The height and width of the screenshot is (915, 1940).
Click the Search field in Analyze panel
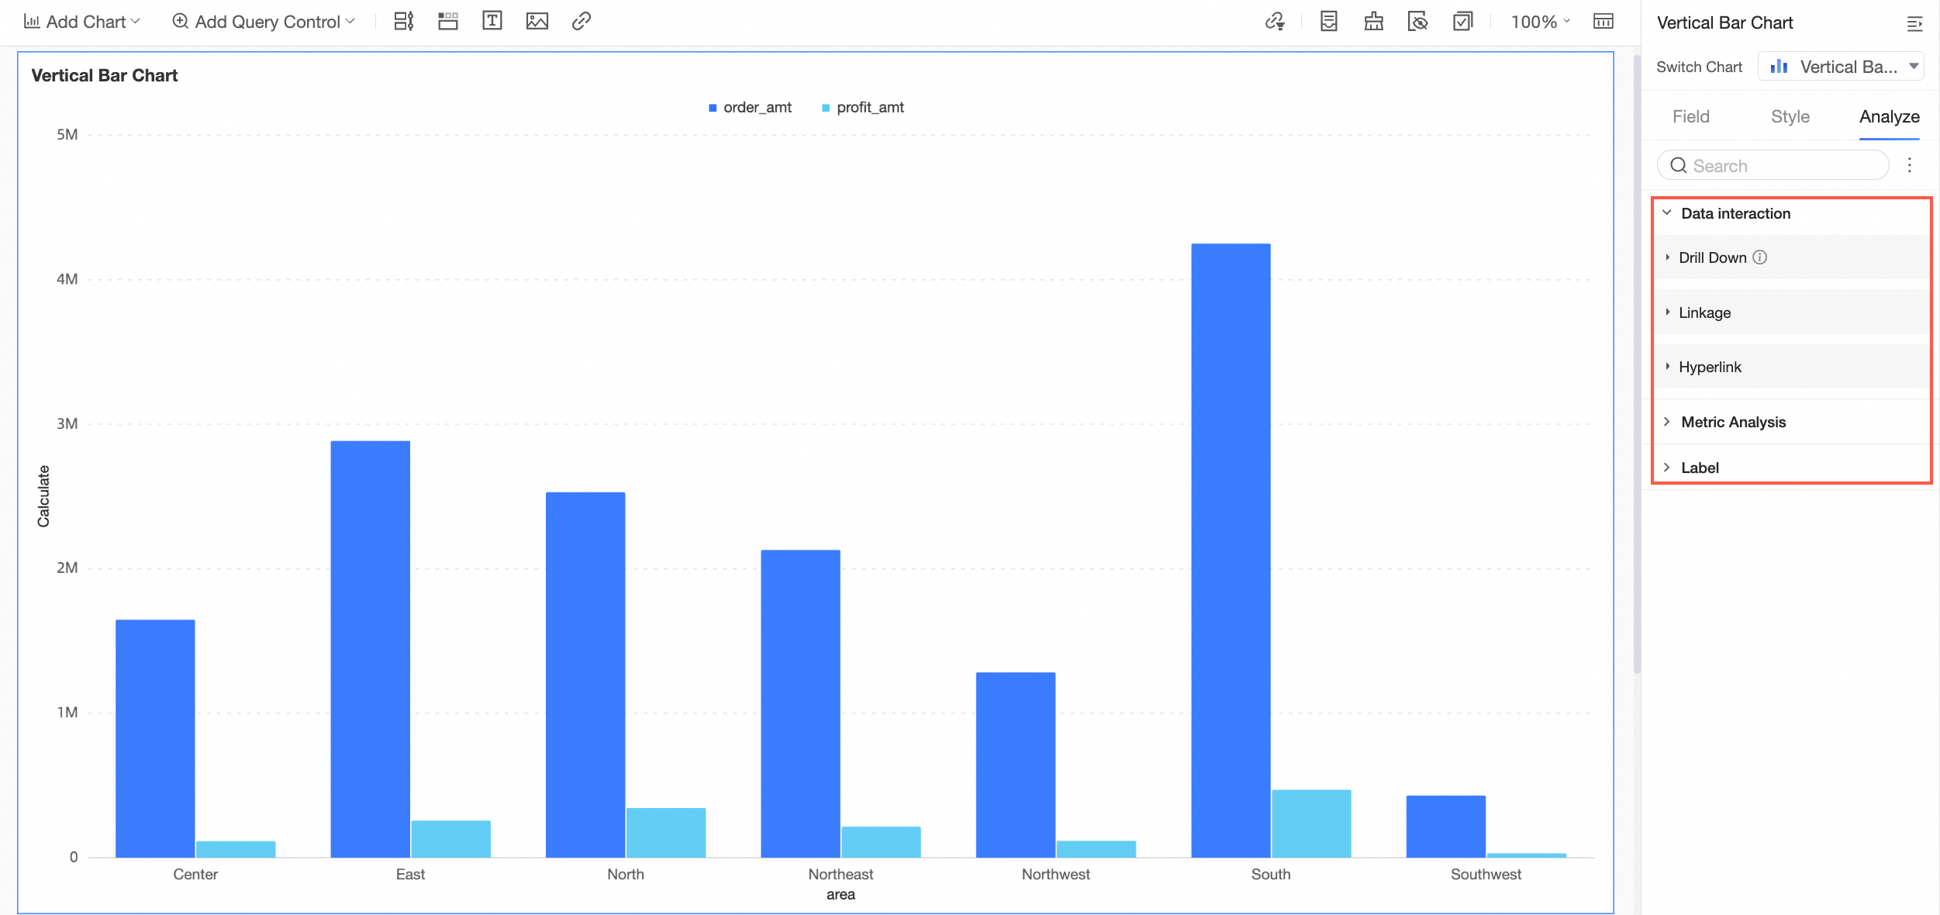[1773, 165]
